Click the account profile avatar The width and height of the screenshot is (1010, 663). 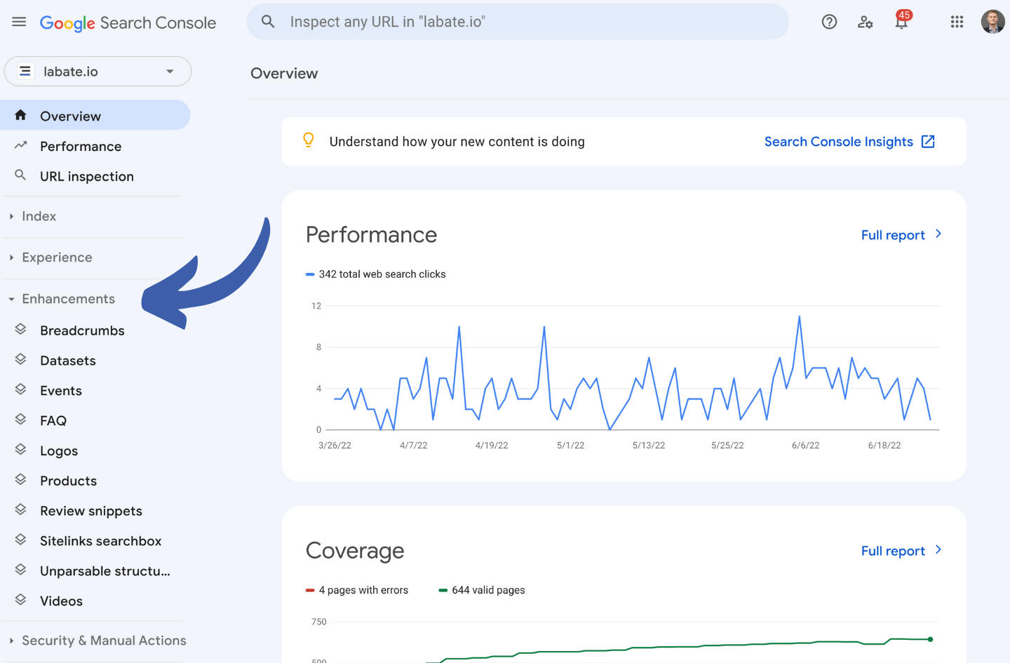992,22
